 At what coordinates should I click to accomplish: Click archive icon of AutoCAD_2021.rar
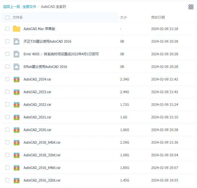click(17, 118)
